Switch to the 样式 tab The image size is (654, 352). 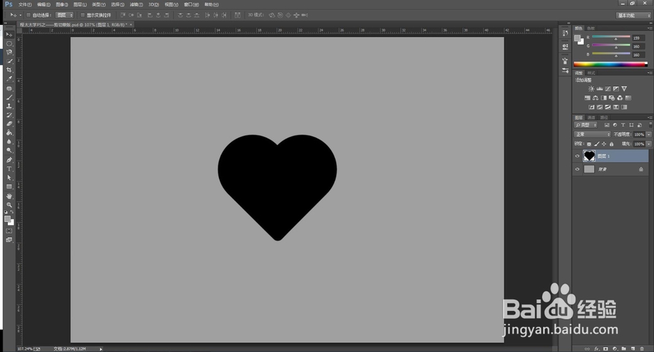tap(591, 73)
